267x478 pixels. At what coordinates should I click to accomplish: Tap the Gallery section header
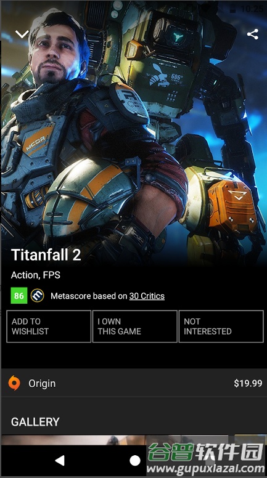pos(35,422)
